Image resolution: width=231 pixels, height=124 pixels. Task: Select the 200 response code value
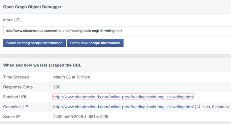pos(57,87)
